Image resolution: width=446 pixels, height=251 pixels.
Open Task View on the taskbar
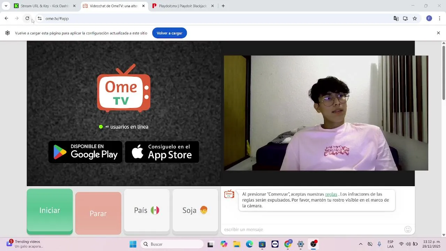210,244
